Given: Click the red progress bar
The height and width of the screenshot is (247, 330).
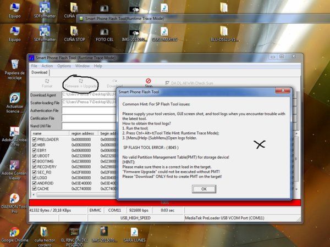Looking at the screenshot, I should point(165,203).
